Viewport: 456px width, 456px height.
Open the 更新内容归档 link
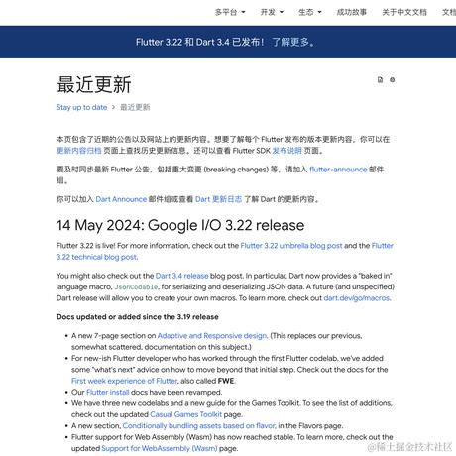pyautogui.click(x=79, y=151)
